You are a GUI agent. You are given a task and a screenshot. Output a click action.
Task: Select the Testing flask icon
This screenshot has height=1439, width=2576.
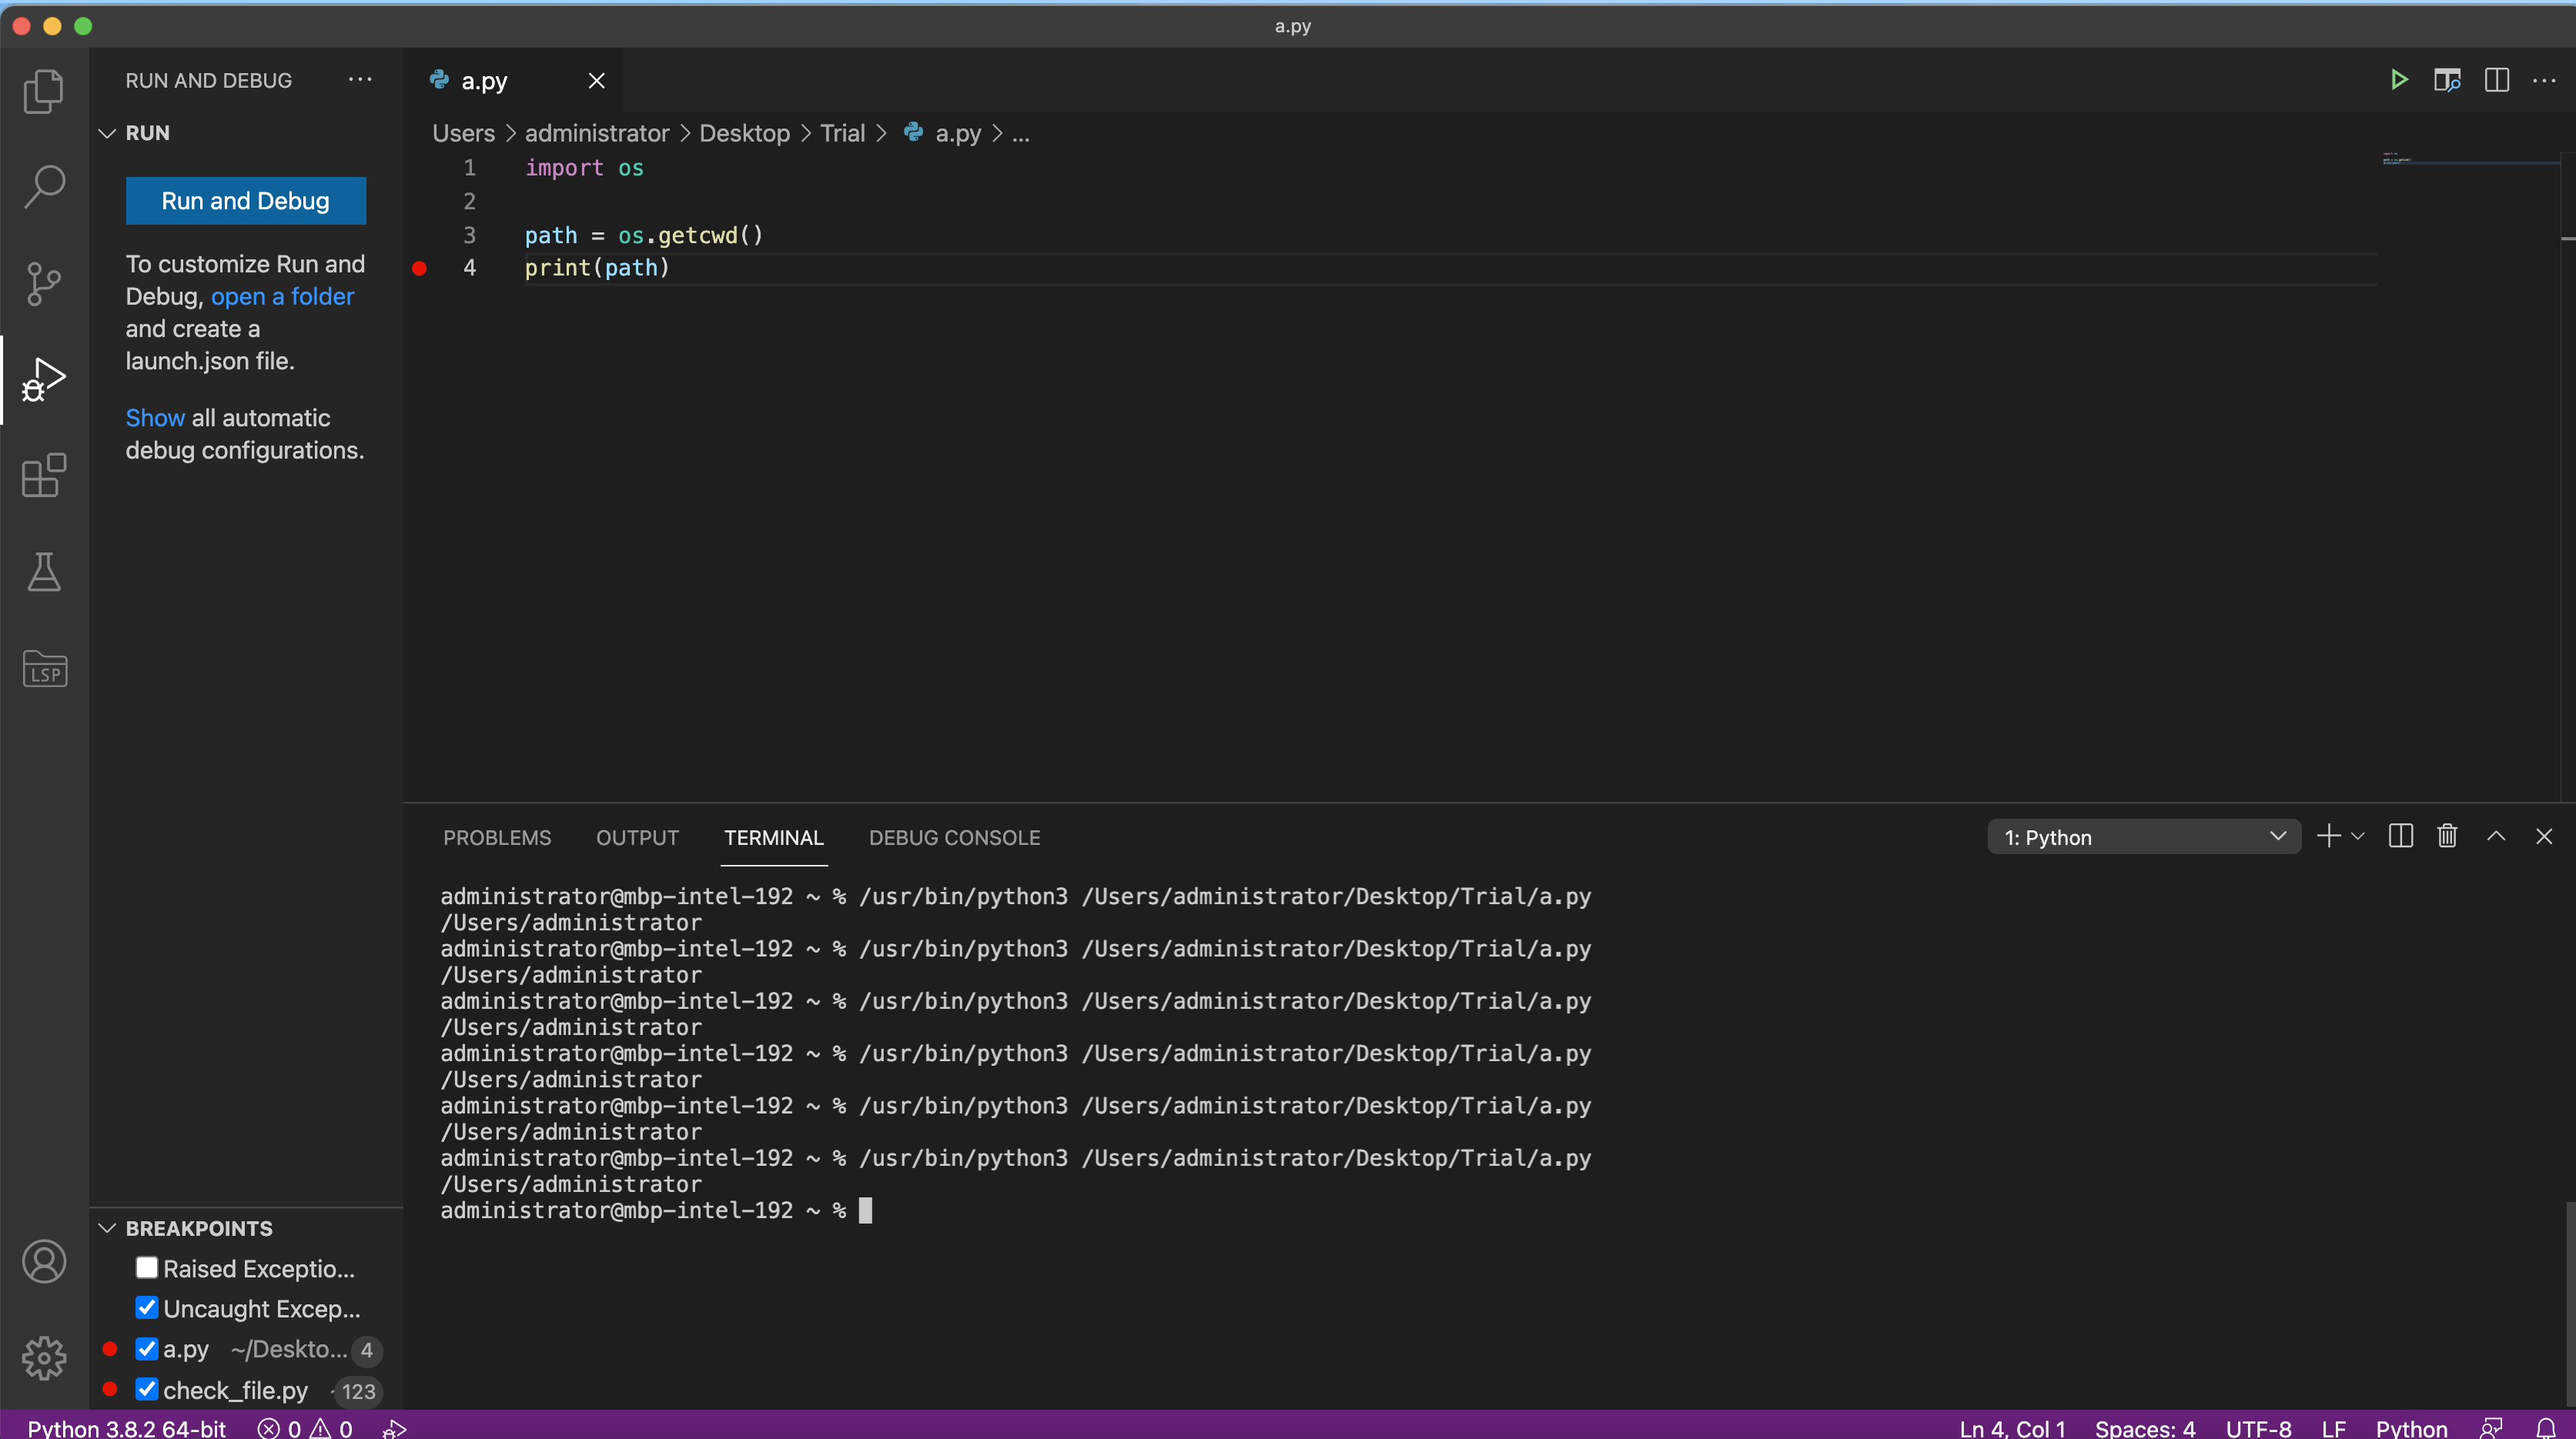[44, 572]
